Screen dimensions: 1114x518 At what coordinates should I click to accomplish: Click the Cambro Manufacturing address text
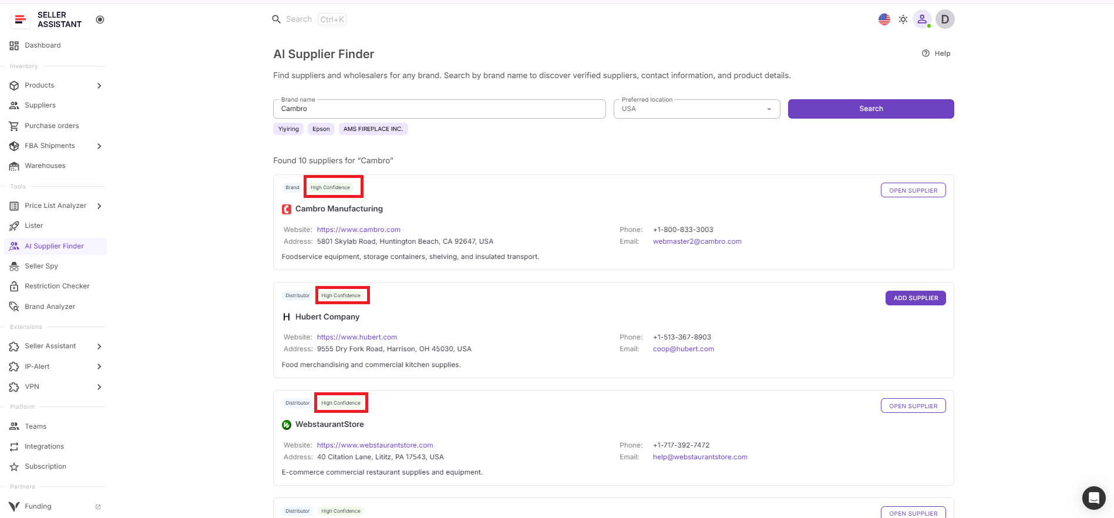[x=405, y=241]
